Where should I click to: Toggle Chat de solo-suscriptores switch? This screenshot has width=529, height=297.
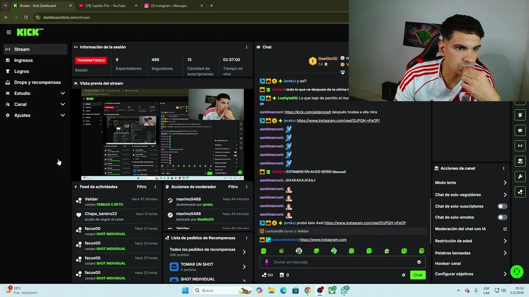[x=502, y=206]
